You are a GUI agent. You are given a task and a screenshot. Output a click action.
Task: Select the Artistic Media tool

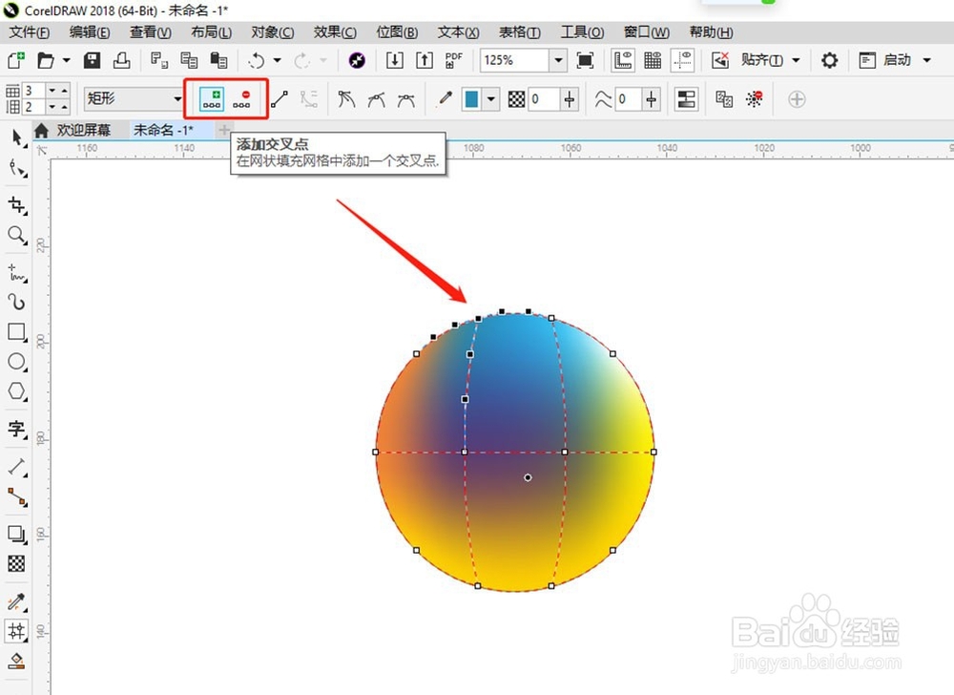[17, 302]
